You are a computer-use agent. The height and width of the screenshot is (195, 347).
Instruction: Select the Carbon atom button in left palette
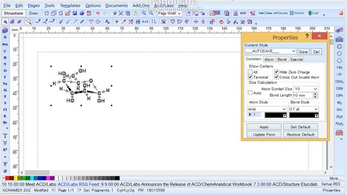(x=5, y=51)
